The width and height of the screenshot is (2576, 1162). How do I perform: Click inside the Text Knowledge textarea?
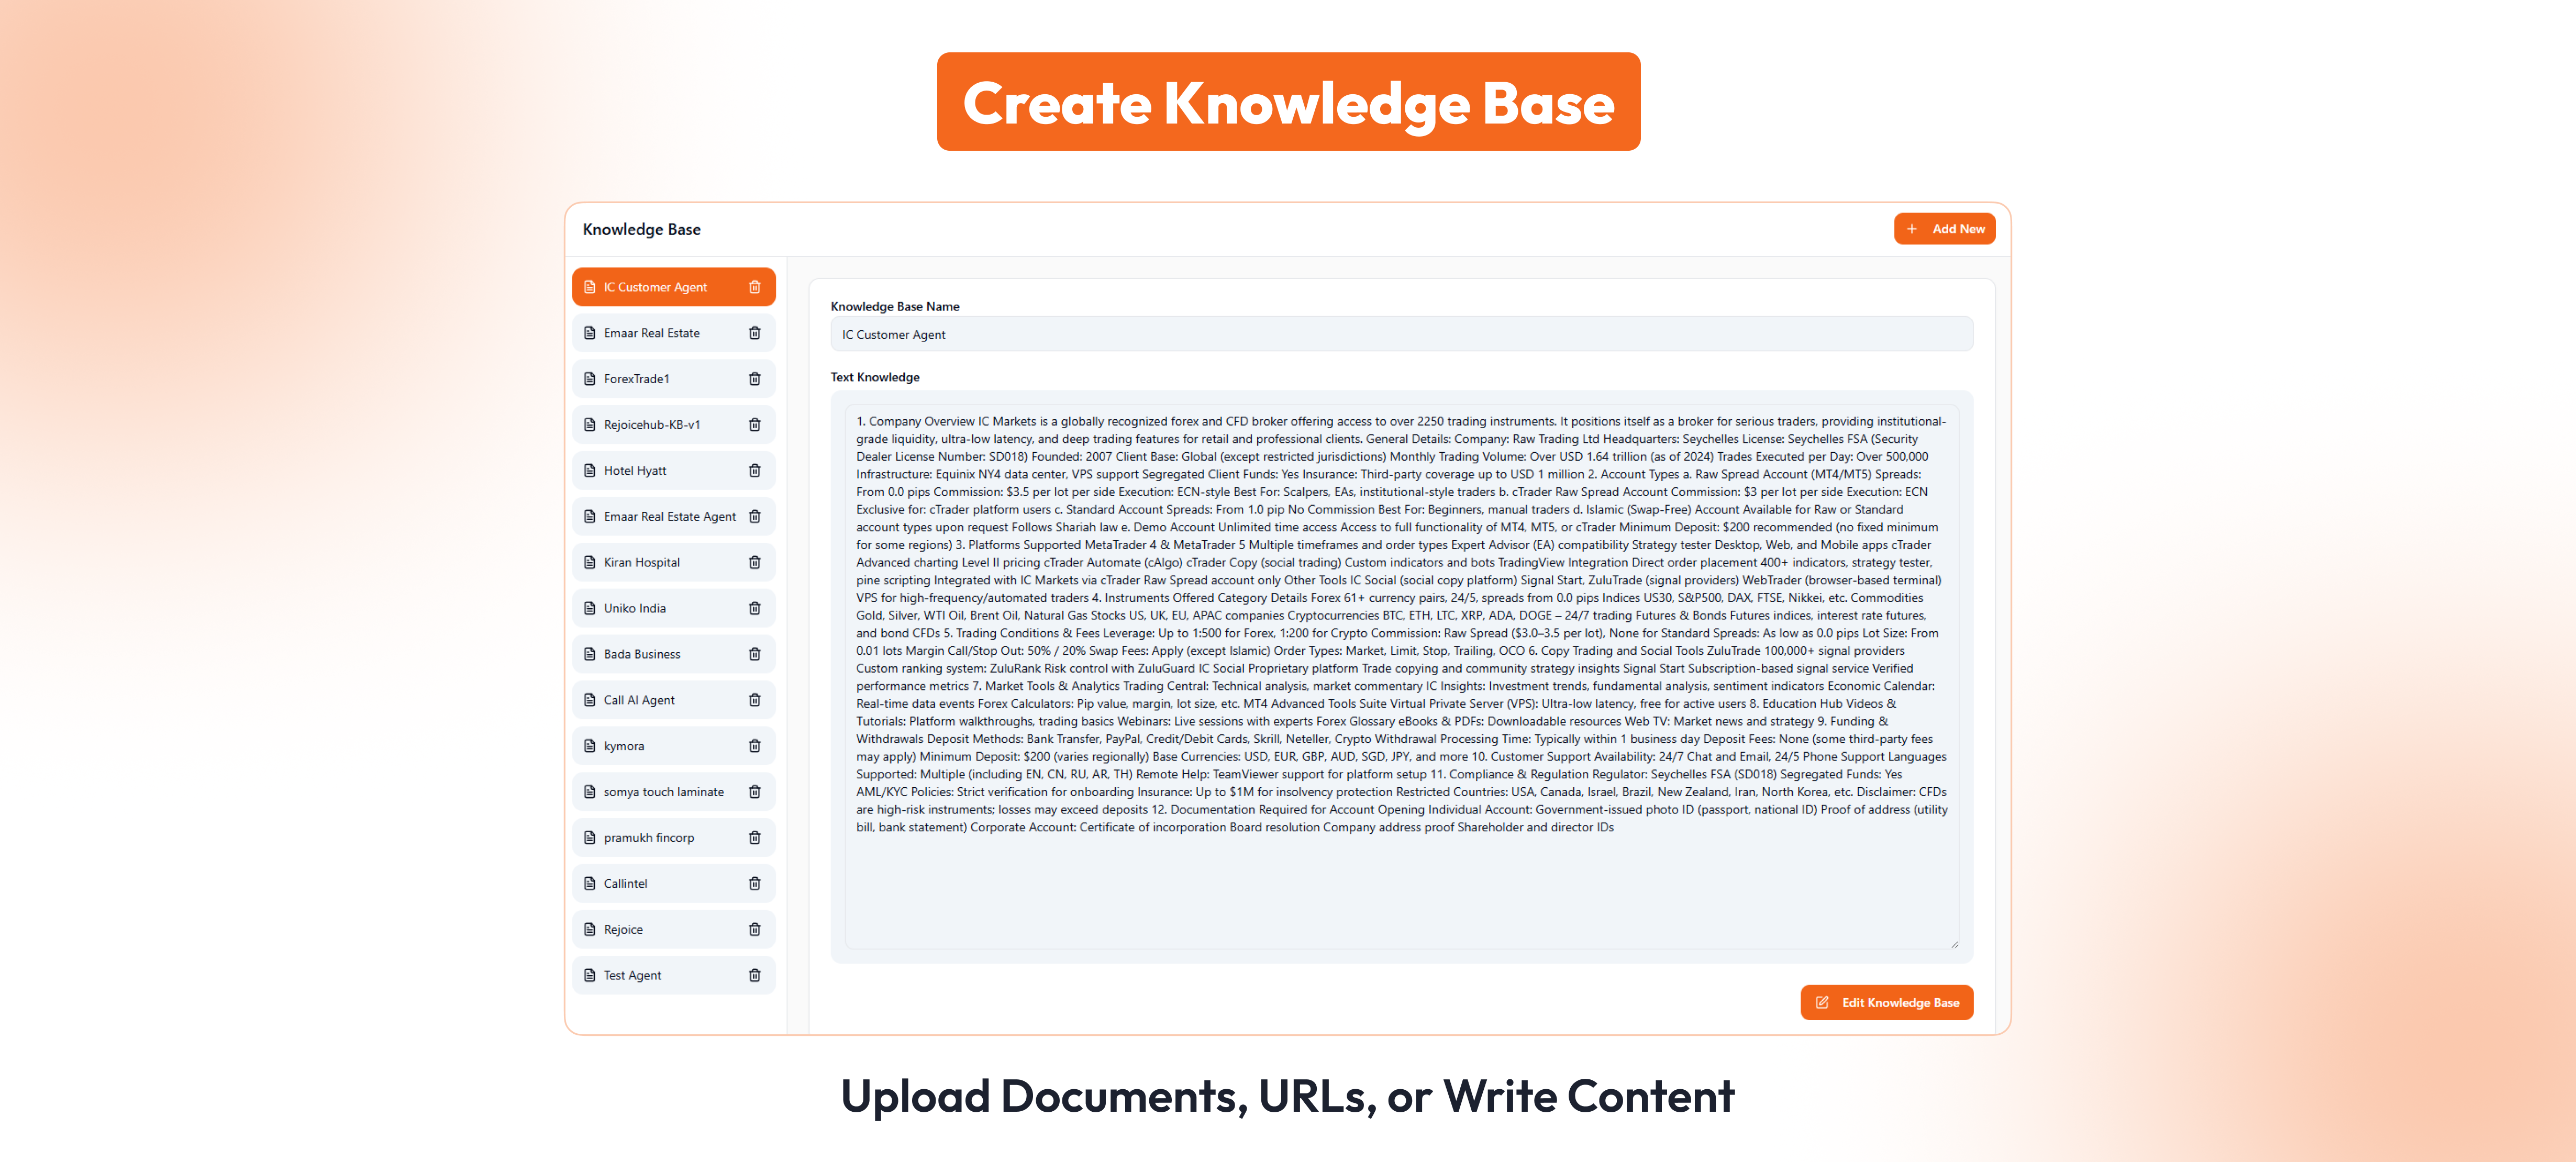coord(1400,880)
